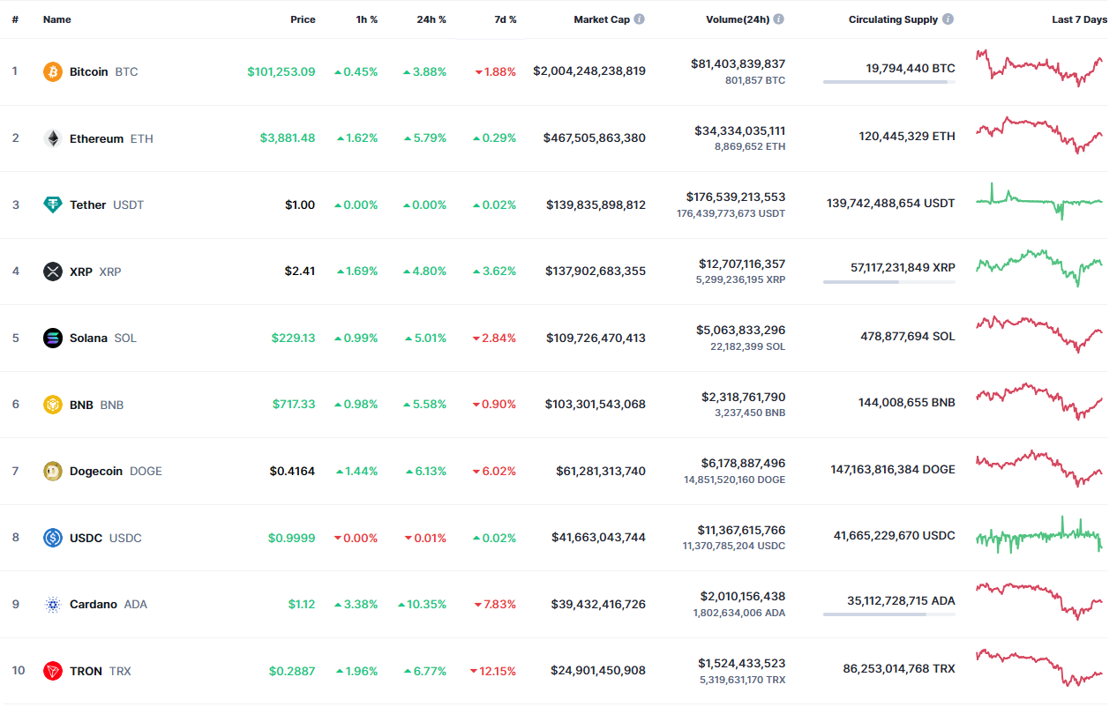Image resolution: width=1117 pixels, height=707 pixels.
Task: Sort by 7d % column header
Action: (506, 19)
